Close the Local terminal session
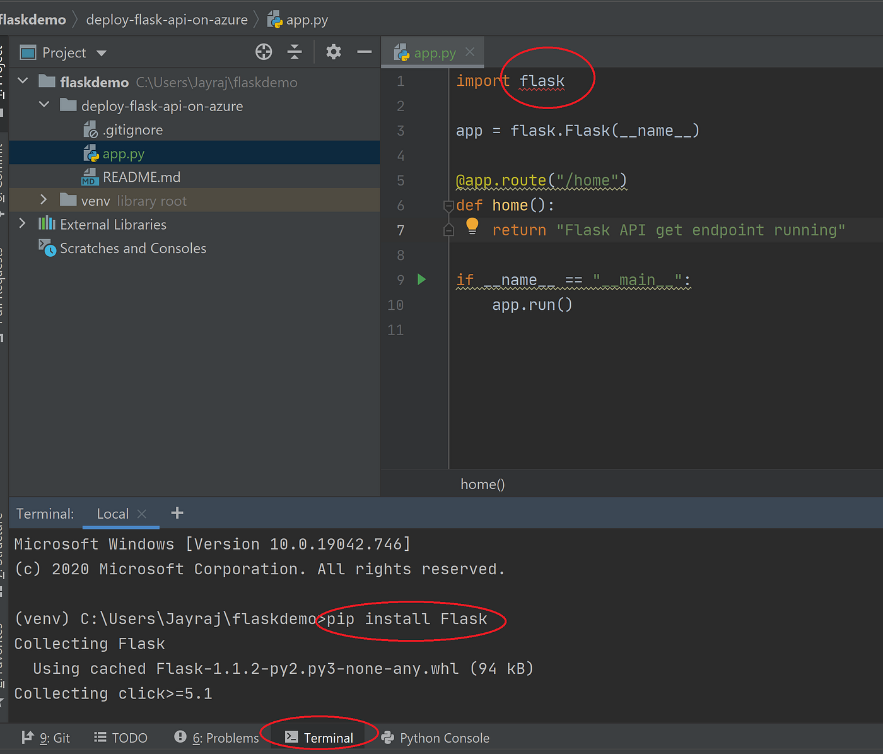 [x=141, y=513]
